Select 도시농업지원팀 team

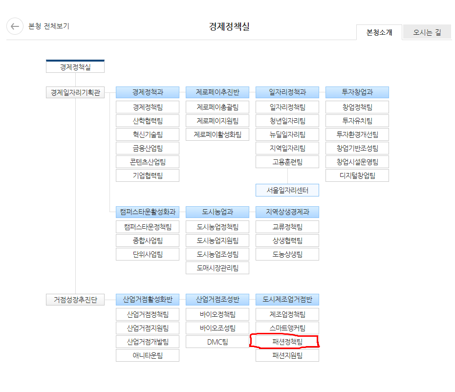pyautogui.click(x=217, y=240)
